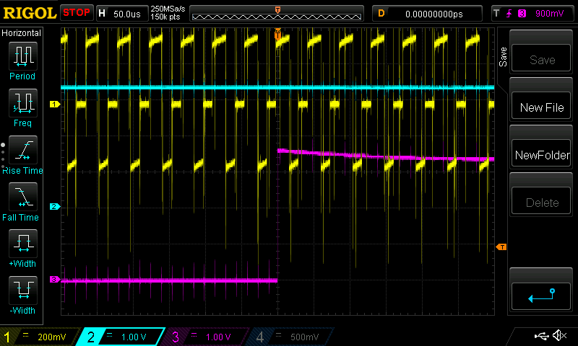This screenshot has height=346, width=578.
Task: Click the RIGOL logo
Action: [x=30, y=13]
